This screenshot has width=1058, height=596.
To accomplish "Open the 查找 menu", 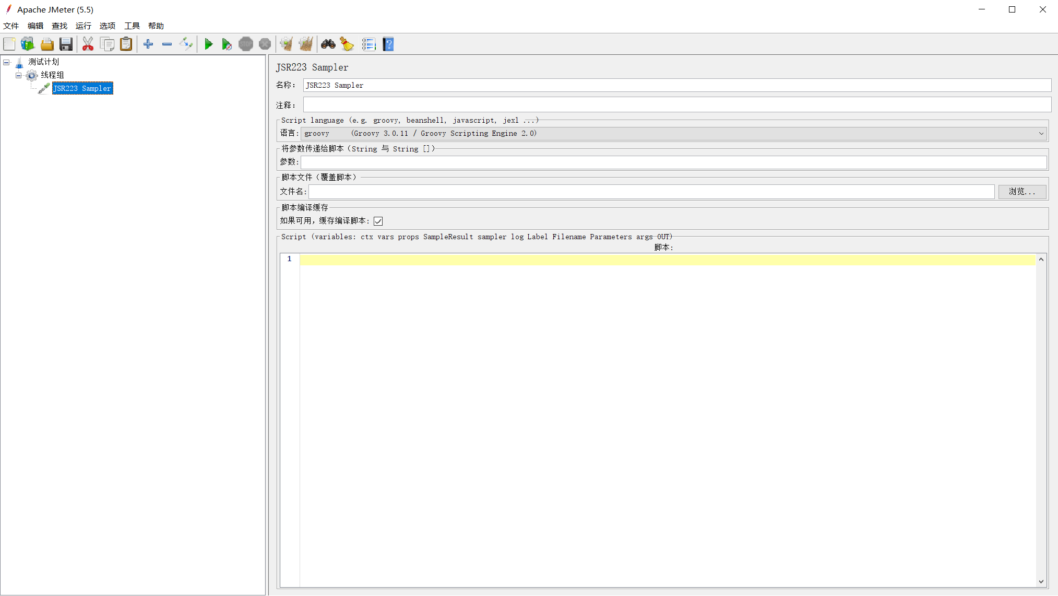I will [60, 26].
